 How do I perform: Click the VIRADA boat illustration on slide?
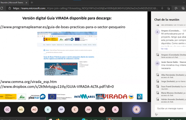pos(61,69)
